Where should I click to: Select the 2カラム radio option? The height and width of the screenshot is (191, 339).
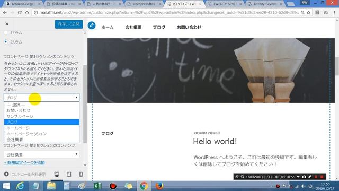coord(6,42)
